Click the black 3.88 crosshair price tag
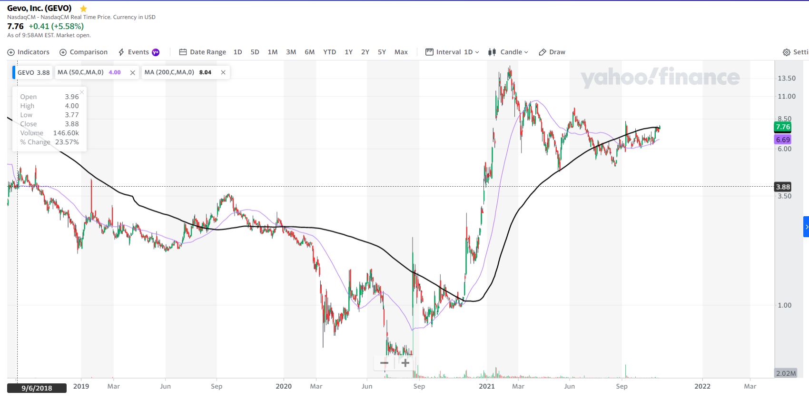The image size is (809, 401). (783, 187)
